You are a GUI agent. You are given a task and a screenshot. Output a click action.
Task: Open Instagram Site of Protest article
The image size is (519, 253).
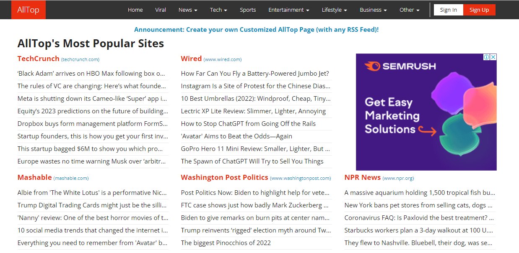tap(256, 86)
